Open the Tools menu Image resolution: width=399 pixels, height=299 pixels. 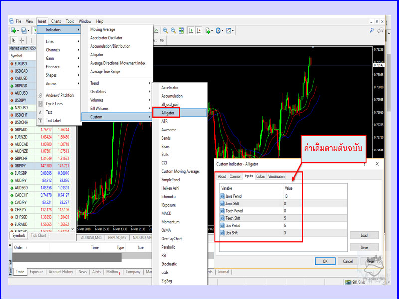tap(70, 21)
